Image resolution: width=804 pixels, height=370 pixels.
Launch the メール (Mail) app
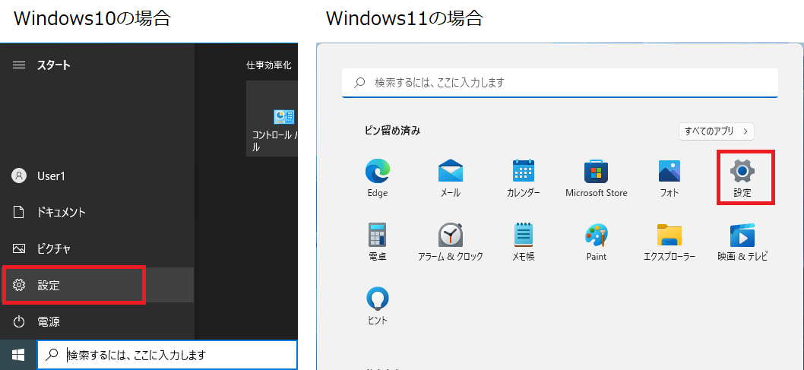451,178
